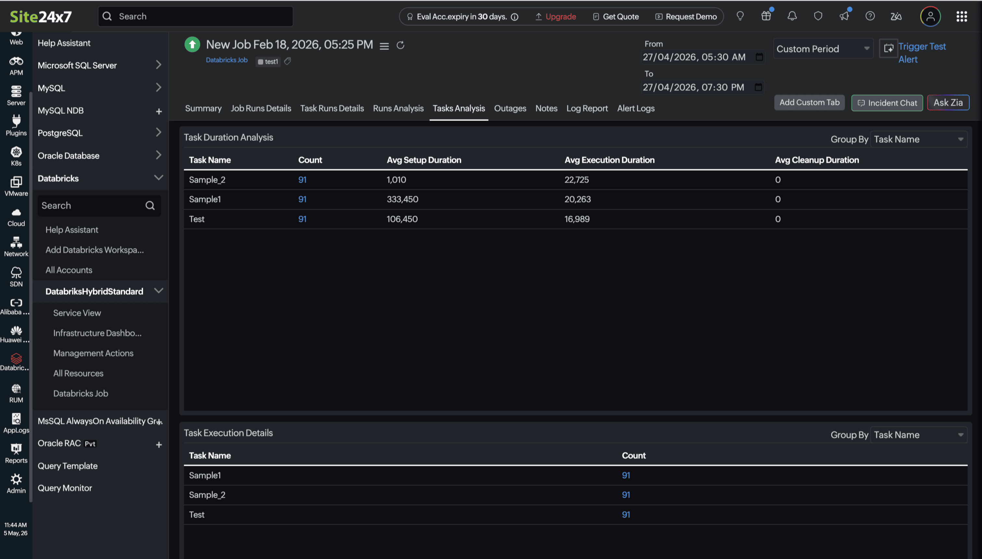
Task: Click the Ask Zia button
Action: pos(948,103)
